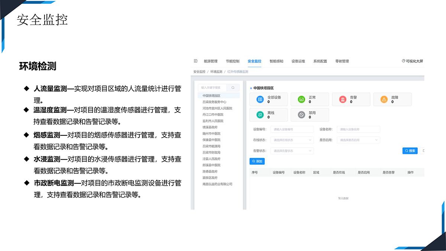Viewport: 446px width, 251px height.
Task: Click the 设备编号 input field
Action: pyautogui.click(x=292, y=129)
